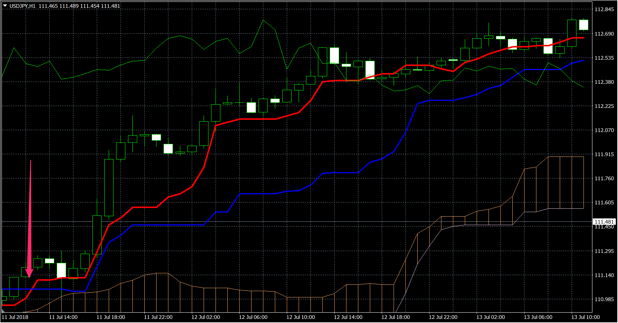Click the current price label 111.481
This screenshot has width=618, height=323.
click(x=604, y=222)
